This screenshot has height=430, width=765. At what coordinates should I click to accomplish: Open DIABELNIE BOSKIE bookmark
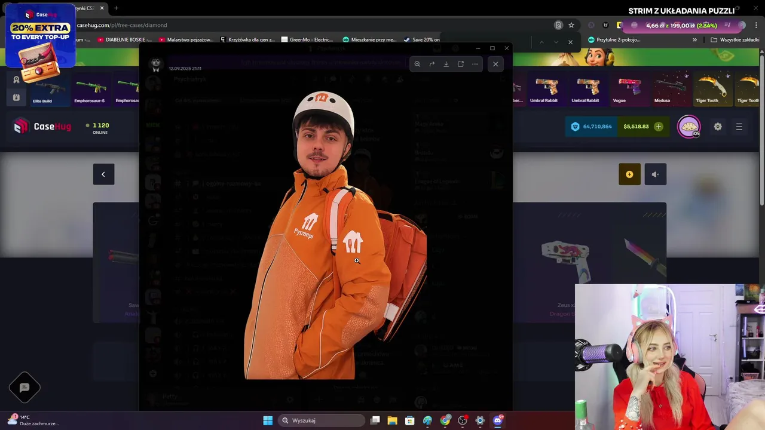point(125,39)
